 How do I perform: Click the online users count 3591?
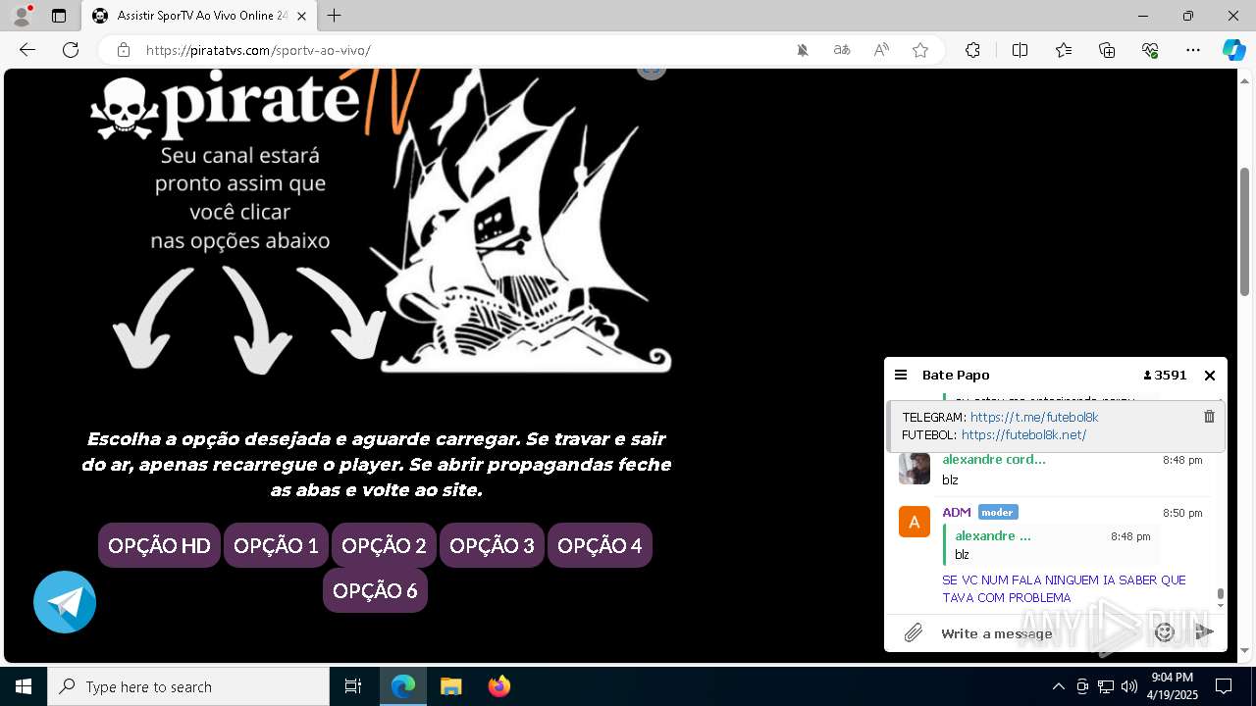point(1165,375)
